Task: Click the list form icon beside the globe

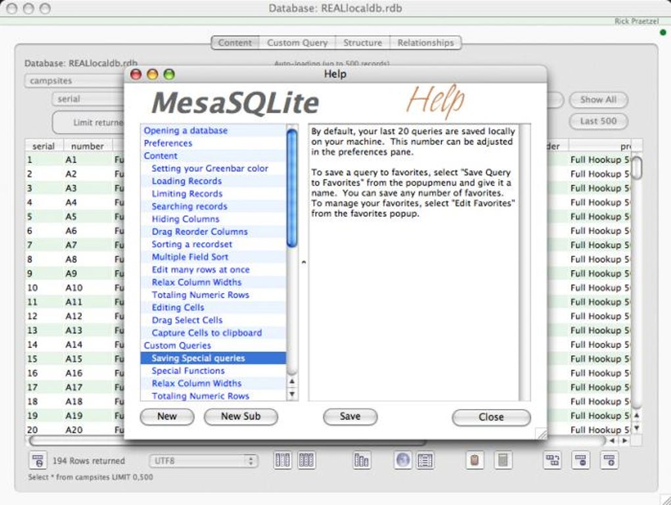Action: pos(425,460)
